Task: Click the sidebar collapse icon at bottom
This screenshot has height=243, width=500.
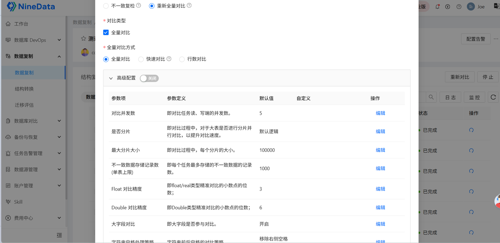Action: click(59, 235)
